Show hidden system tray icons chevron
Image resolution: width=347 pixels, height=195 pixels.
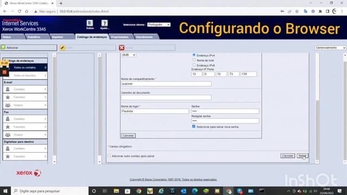click(x=288, y=191)
